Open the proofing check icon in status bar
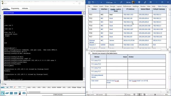Viewport: 171px width, 96px height. [x=106, y=94]
